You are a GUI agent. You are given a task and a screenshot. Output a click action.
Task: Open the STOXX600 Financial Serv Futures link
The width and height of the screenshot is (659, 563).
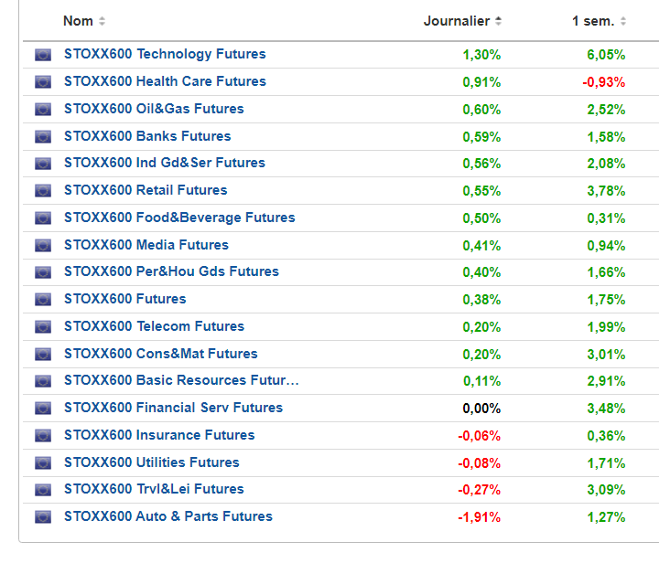173,408
